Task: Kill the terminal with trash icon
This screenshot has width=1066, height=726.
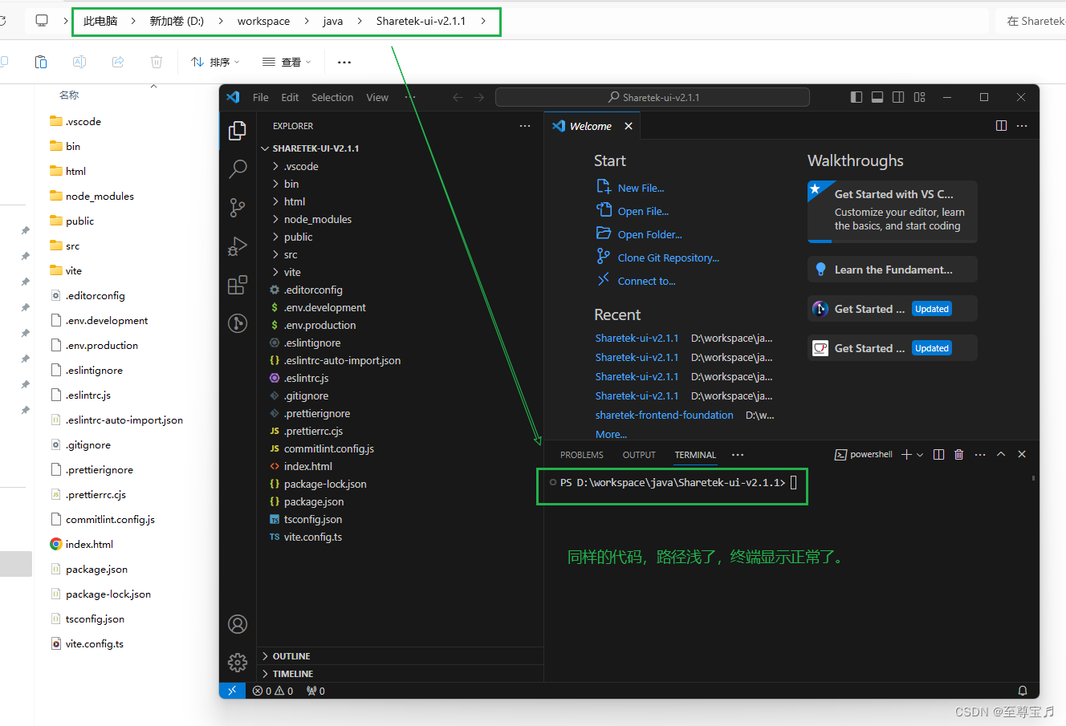Action: [958, 454]
